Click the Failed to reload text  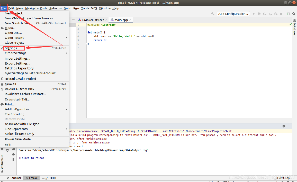[x=32, y=158]
